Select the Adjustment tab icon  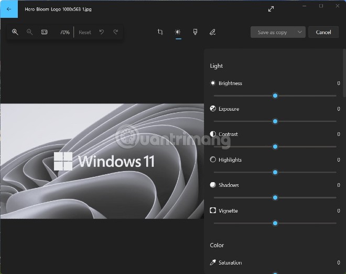point(178,32)
